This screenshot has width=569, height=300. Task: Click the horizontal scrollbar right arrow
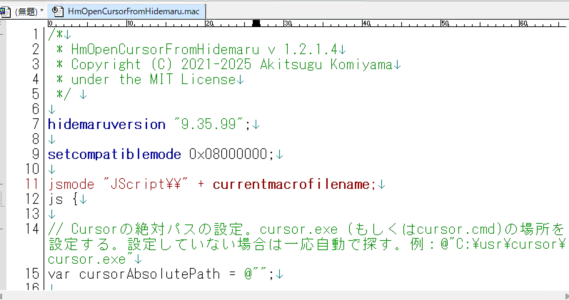(566, 296)
